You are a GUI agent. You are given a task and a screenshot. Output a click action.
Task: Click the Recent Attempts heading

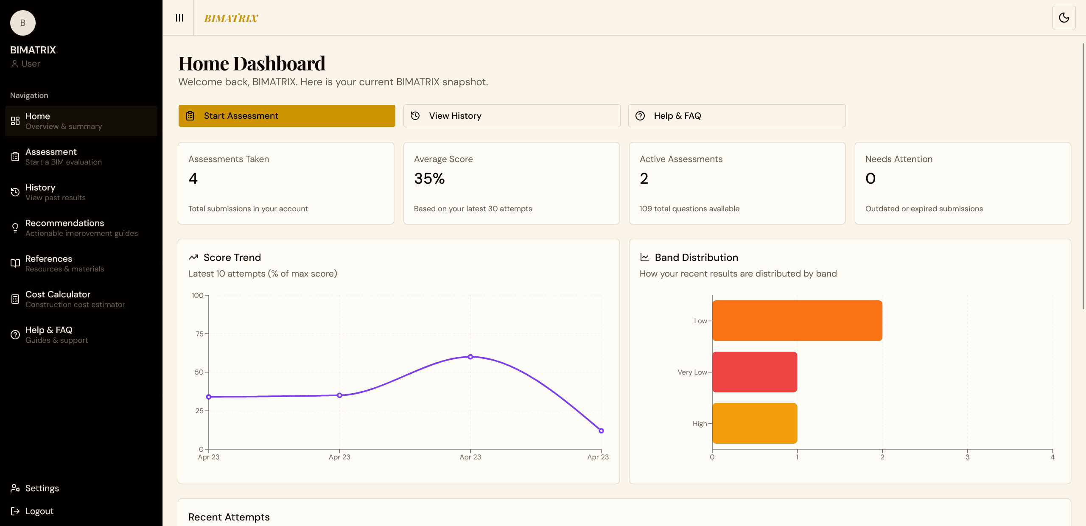pyautogui.click(x=229, y=517)
